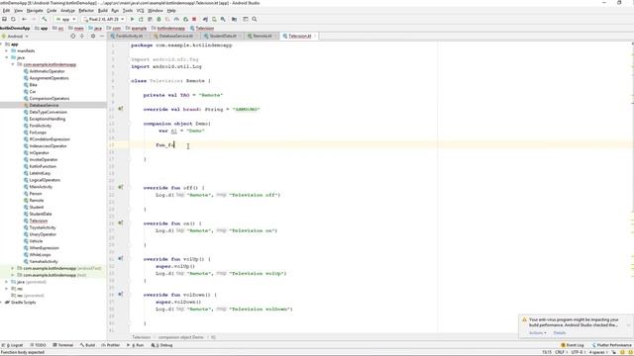Expand the manifests folder node

coord(7,50)
